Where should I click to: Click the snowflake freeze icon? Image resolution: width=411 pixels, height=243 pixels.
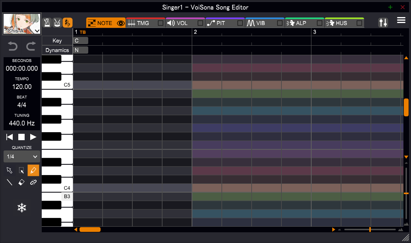click(x=22, y=208)
